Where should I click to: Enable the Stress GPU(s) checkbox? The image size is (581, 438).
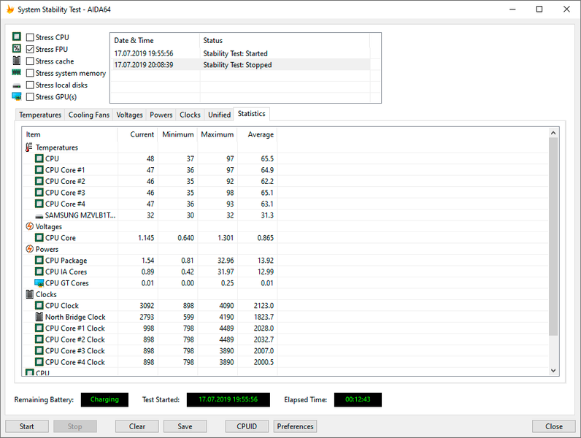click(30, 96)
